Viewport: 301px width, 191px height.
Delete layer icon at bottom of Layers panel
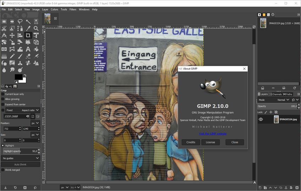click(297, 188)
